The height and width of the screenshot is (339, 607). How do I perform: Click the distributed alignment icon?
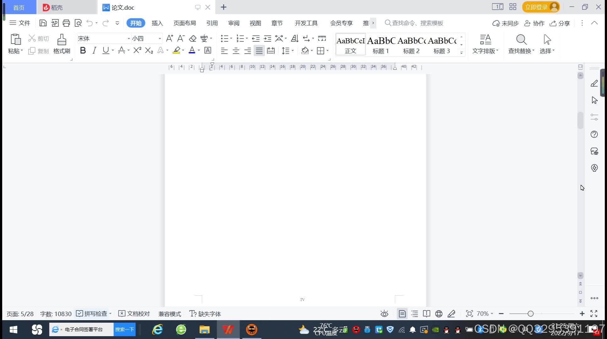271,51
